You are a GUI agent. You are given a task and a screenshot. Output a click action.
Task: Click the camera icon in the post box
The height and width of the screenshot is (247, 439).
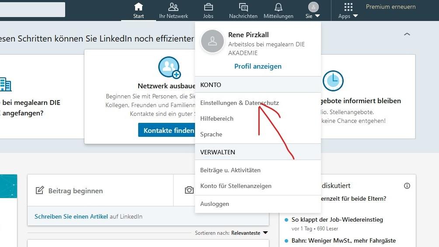tap(189, 190)
